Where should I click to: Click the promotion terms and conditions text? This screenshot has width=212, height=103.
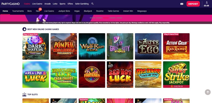(106, 23)
